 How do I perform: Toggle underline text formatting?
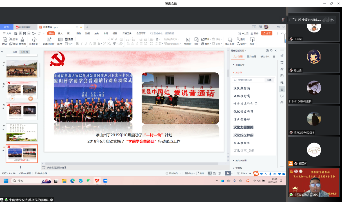point(85,44)
